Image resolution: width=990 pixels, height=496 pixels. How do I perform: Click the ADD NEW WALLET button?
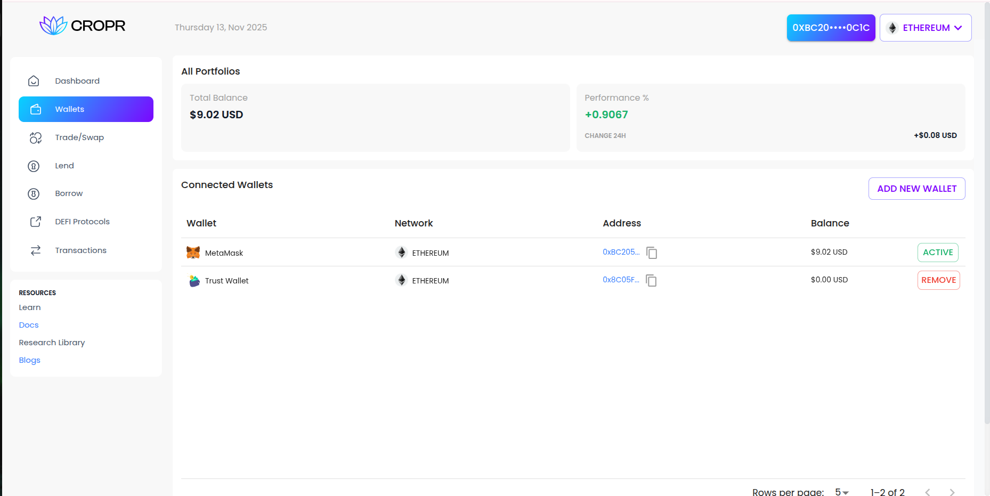point(916,189)
